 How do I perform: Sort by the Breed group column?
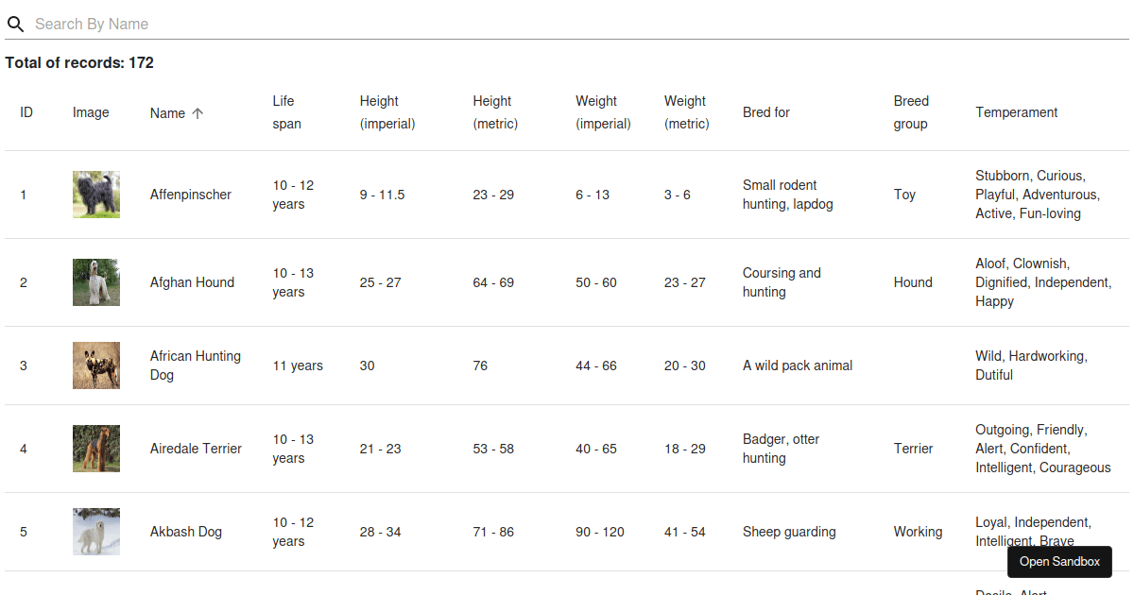click(x=911, y=111)
